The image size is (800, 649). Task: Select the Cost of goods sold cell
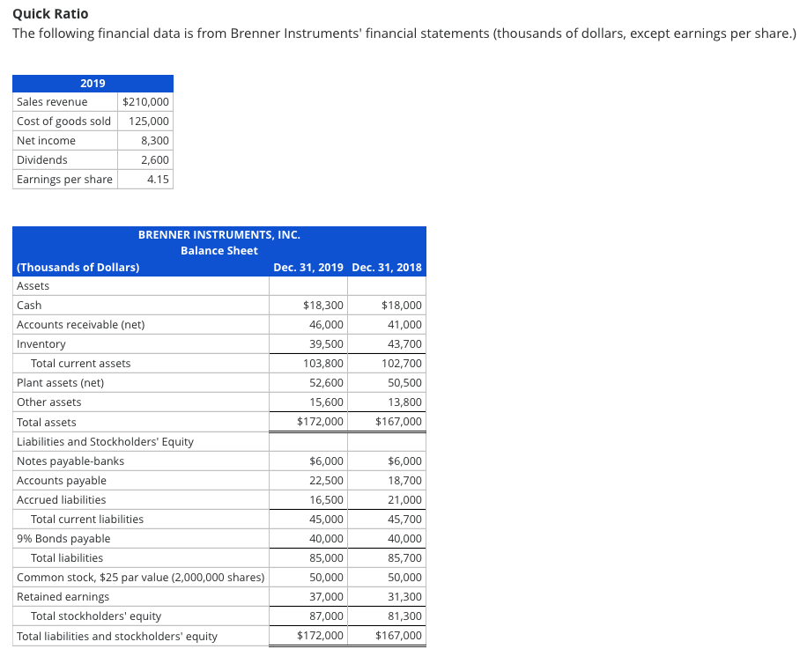click(64, 121)
